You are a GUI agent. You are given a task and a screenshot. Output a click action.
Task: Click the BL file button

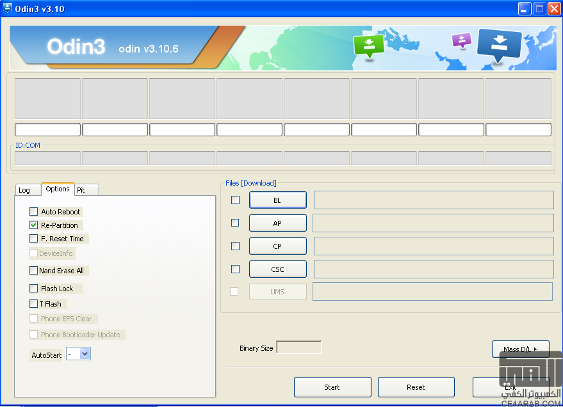pyautogui.click(x=278, y=200)
